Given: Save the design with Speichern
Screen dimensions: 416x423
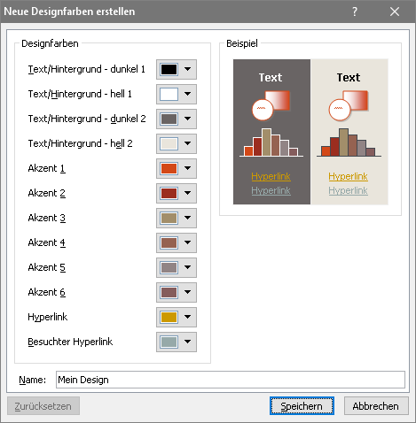Looking at the screenshot, I should 302,406.
